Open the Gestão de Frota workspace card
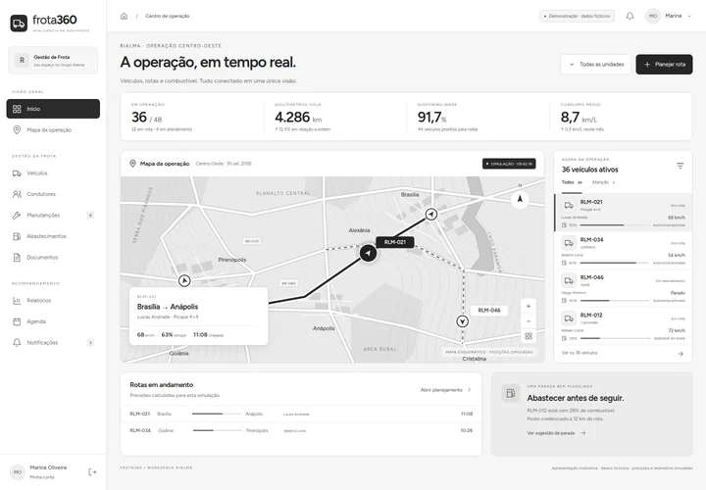This screenshot has height=490, width=706. coord(53,61)
